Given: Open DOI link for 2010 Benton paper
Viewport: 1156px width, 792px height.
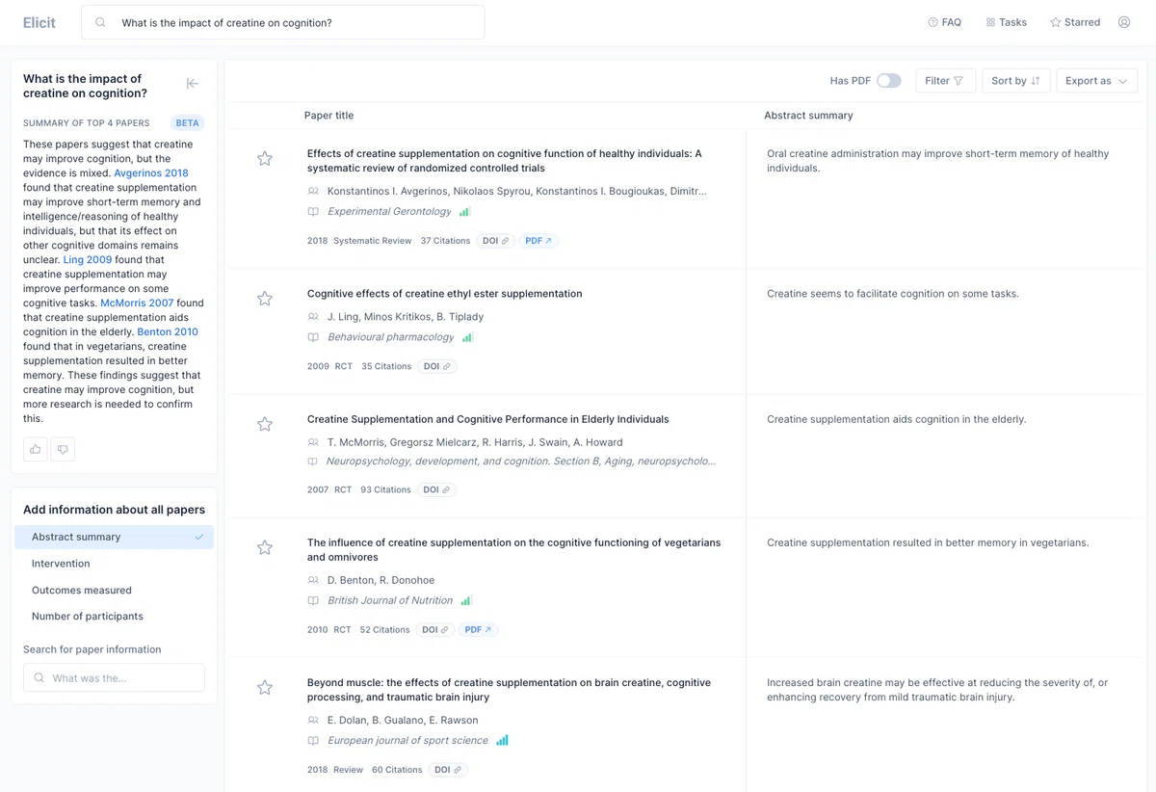Looking at the screenshot, I should coord(435,629).
